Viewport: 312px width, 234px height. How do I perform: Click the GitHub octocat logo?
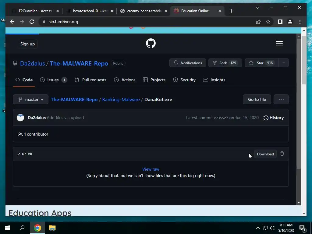click(151, 43)
